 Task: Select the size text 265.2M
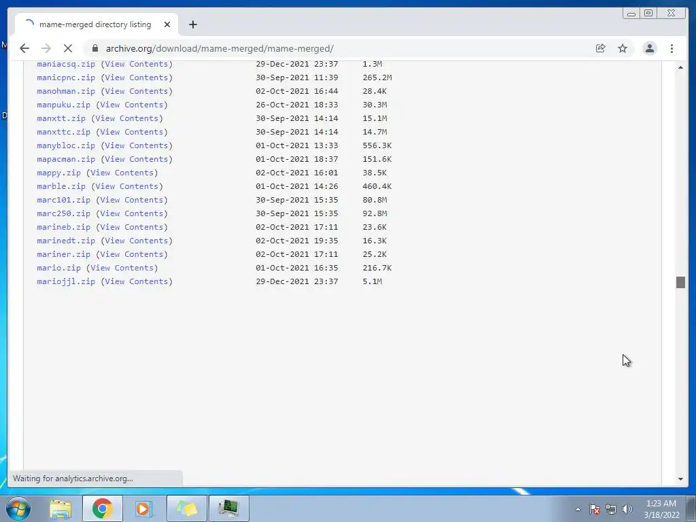(x=377, y=77)
